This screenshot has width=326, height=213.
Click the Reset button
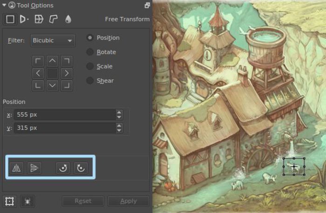click(83, 201)
